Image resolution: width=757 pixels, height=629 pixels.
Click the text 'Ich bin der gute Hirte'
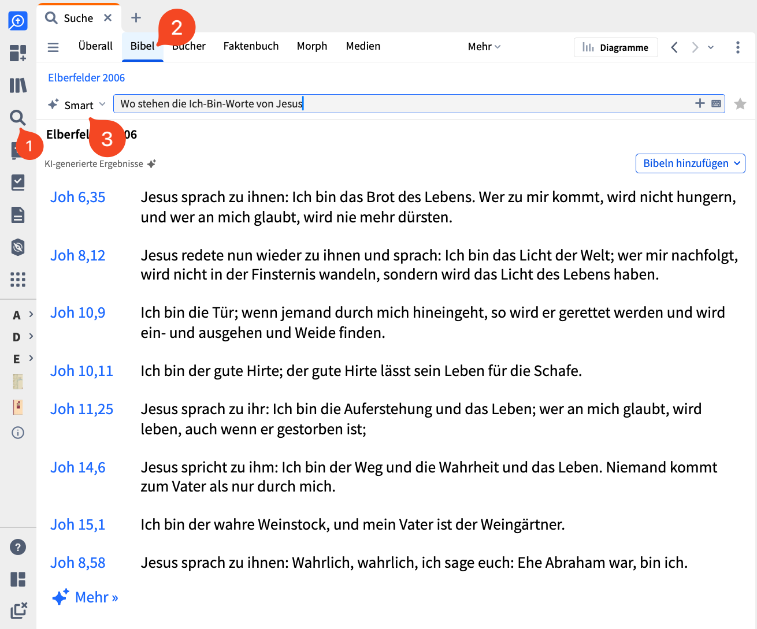point(211,371)
